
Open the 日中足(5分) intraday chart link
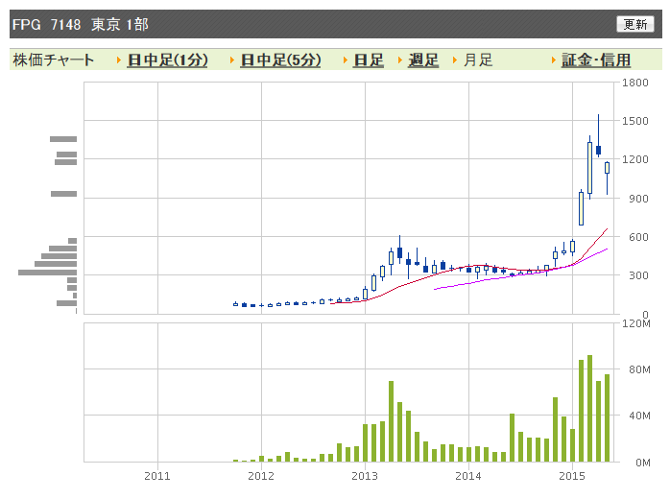pyautogui.click(x=280, y=59)
